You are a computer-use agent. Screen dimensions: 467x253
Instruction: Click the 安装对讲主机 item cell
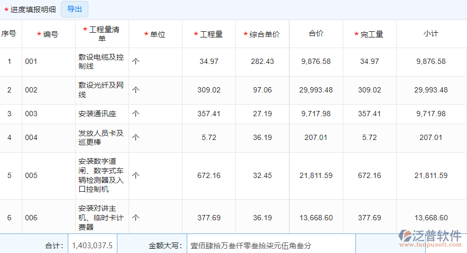(x=101, y=218)
